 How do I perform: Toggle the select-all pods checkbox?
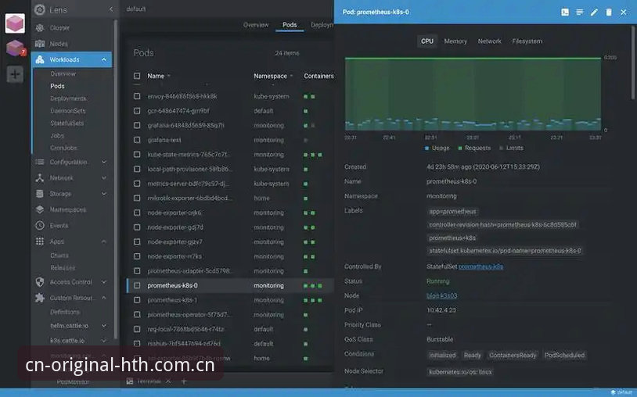click(137, 76)
